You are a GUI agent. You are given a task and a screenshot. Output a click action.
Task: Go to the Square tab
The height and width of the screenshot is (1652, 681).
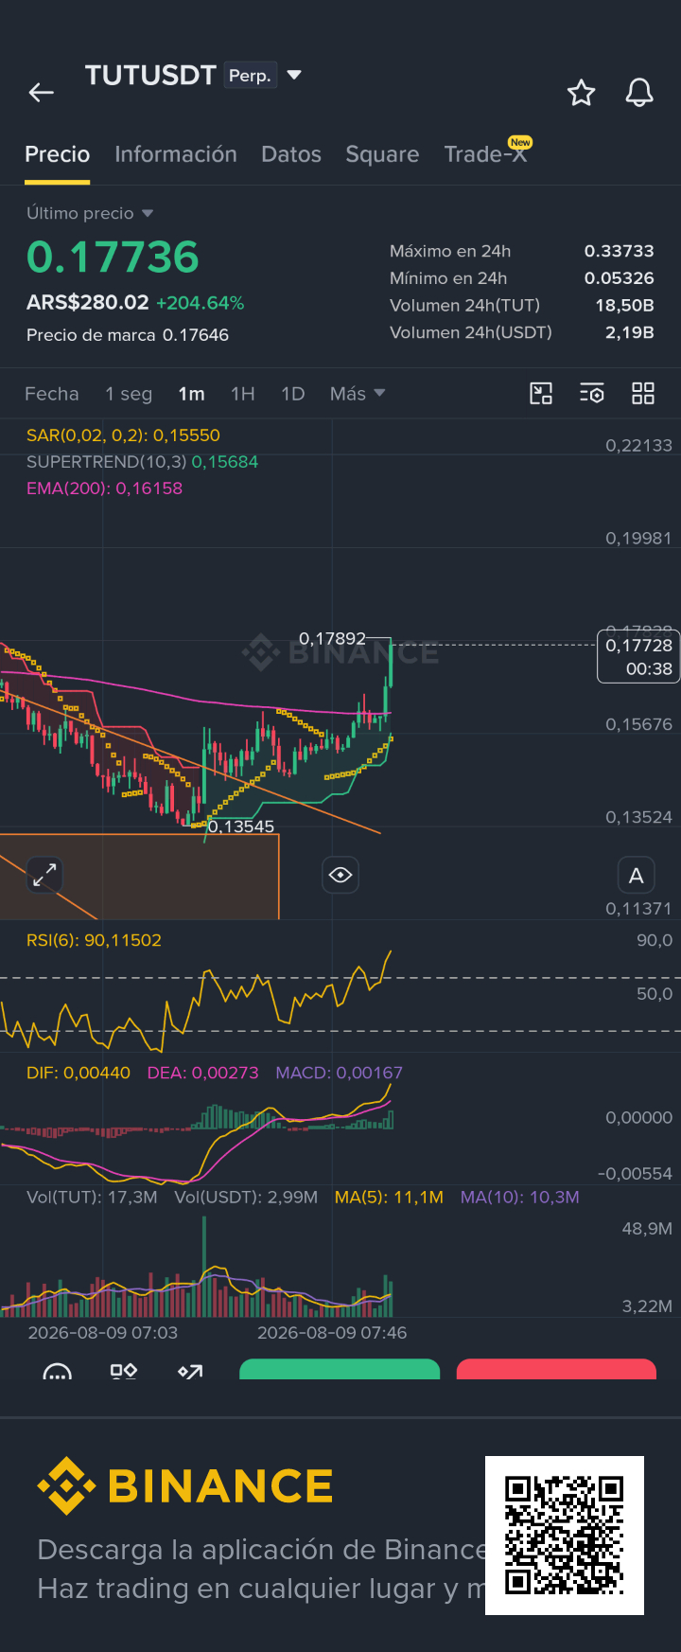382,154
